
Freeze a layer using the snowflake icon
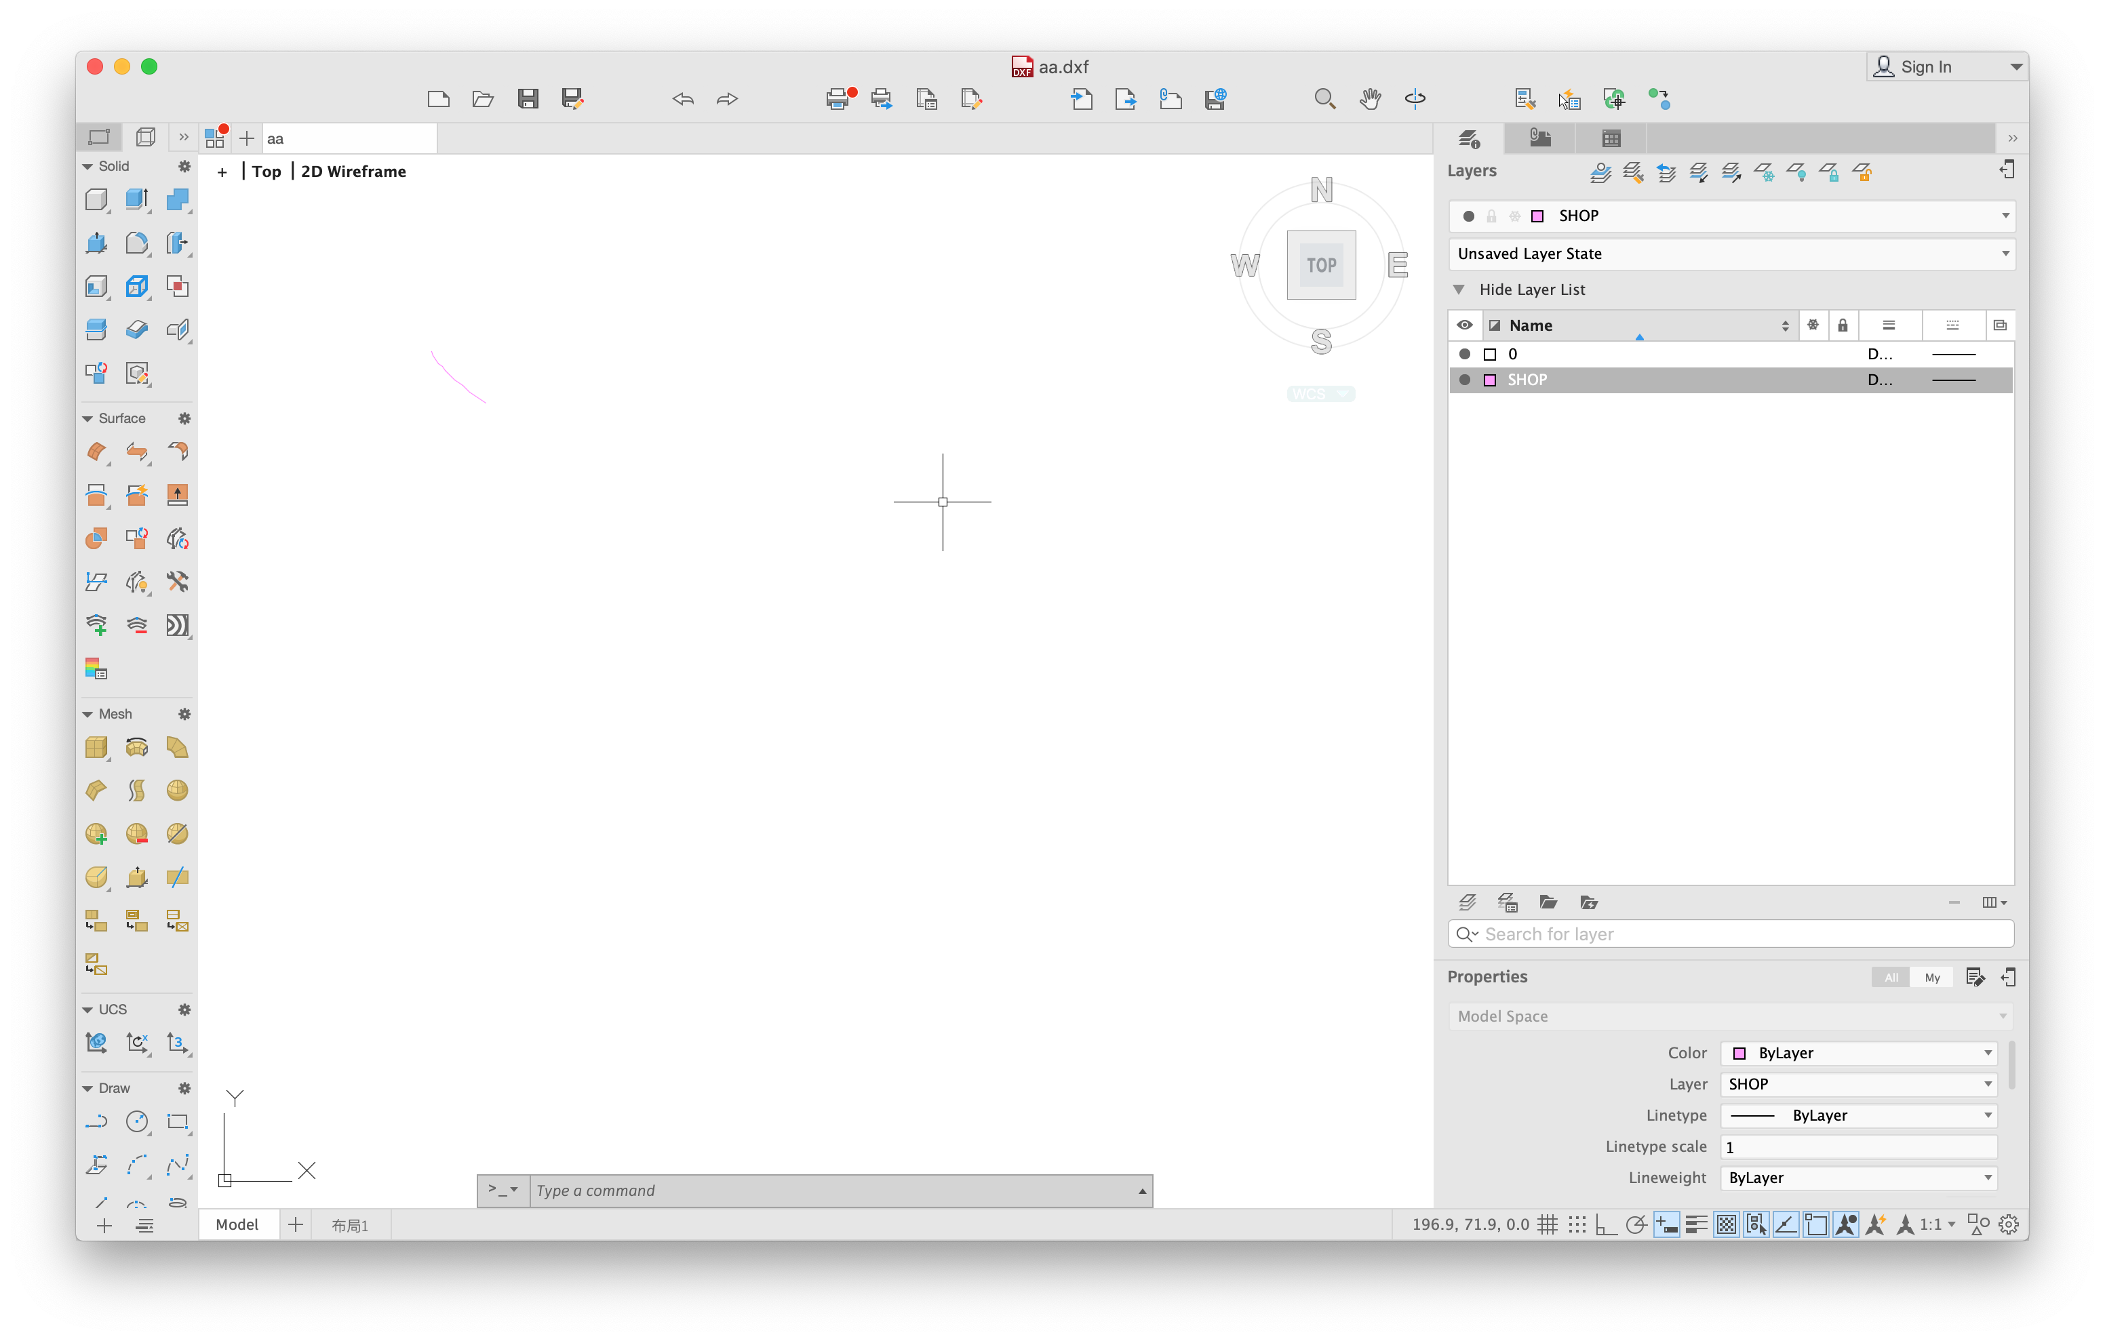coord(1765,172)
